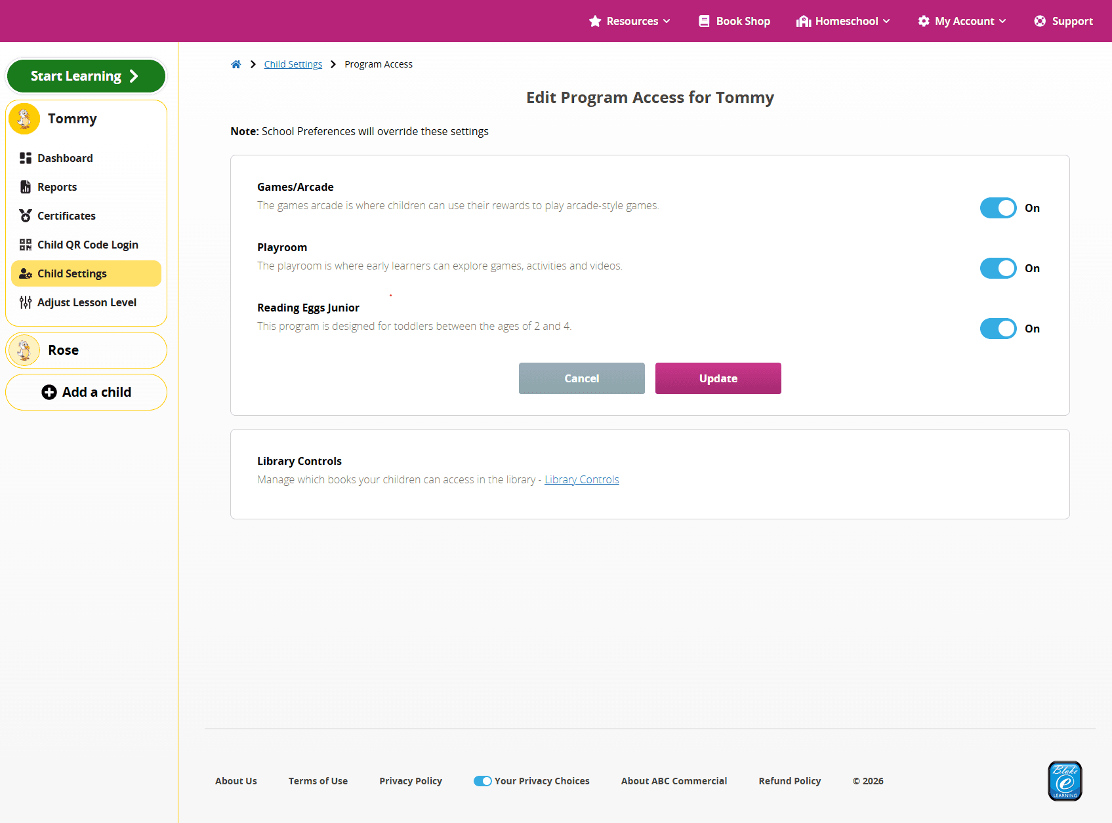The width and height of the screenshot is (1112, 823).
Task: Click Tommy's avatar picture
Action: (x=24, y=119)
